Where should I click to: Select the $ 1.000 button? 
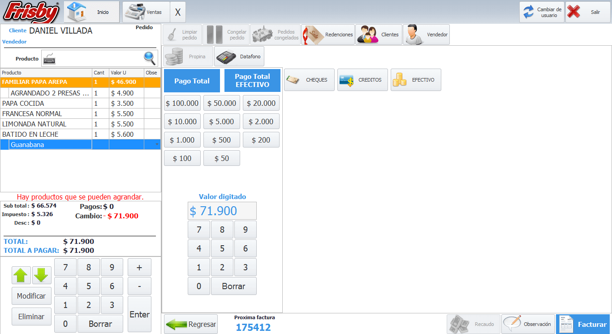(182, 140)
